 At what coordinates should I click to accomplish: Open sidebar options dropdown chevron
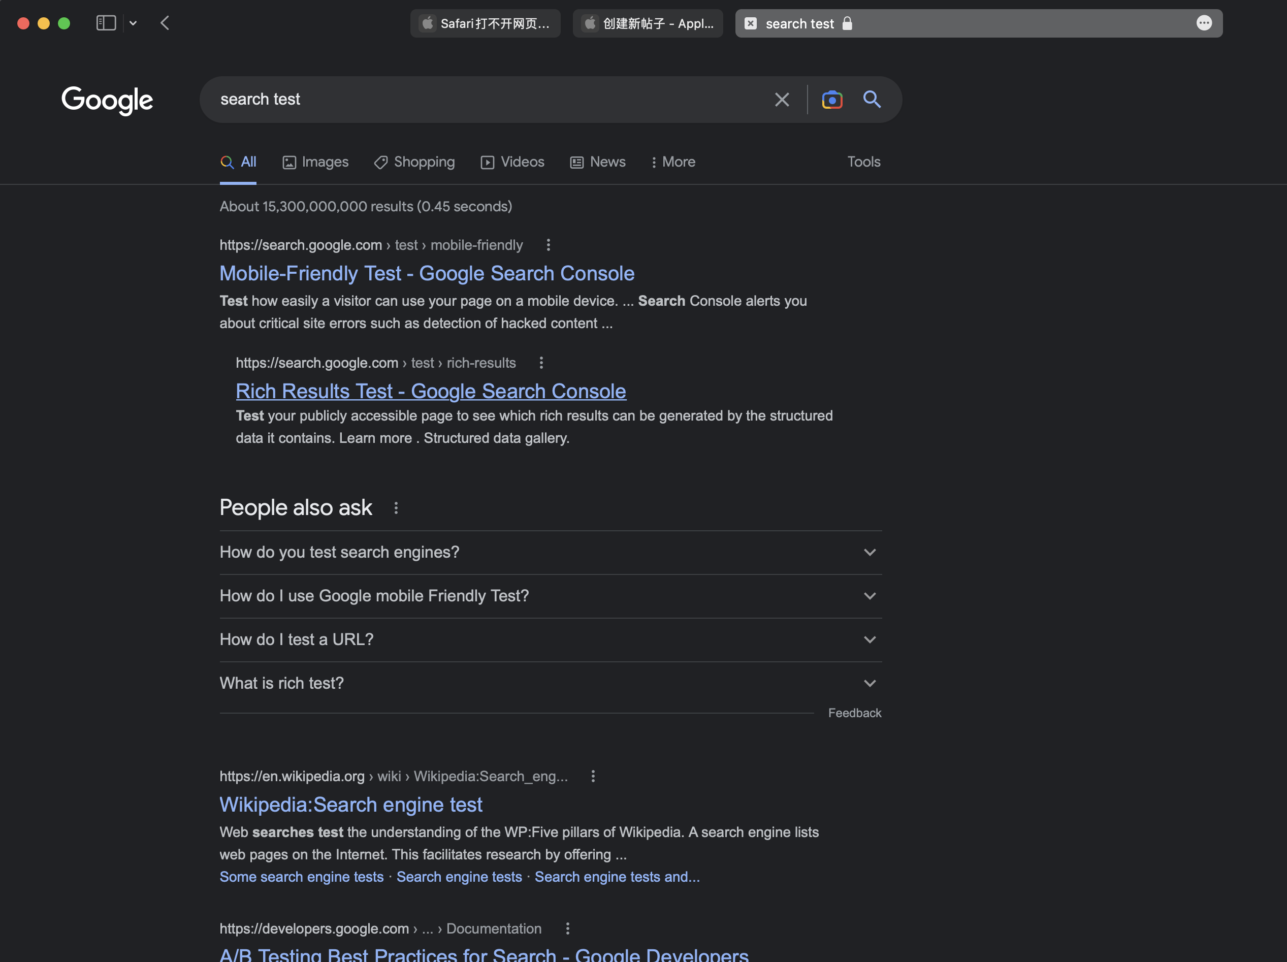coord(133,23)
